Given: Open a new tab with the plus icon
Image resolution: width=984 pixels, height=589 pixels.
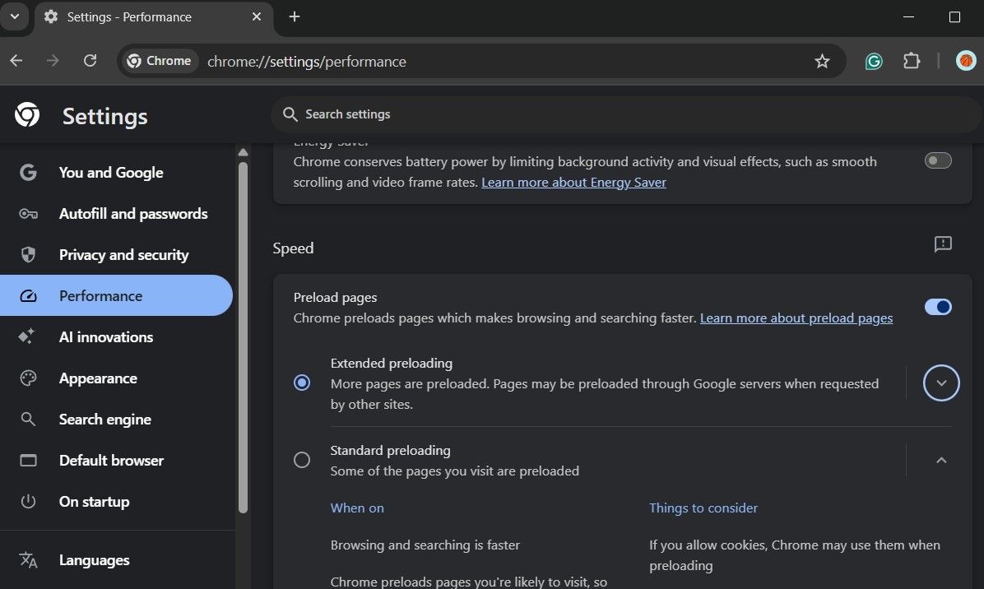Looking at the screenshot, I should (295, 16).
